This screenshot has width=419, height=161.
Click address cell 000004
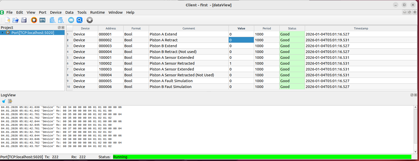[111, 52]
